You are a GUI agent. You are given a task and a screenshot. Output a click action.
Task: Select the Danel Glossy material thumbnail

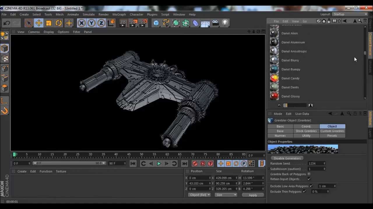[274, 96]
